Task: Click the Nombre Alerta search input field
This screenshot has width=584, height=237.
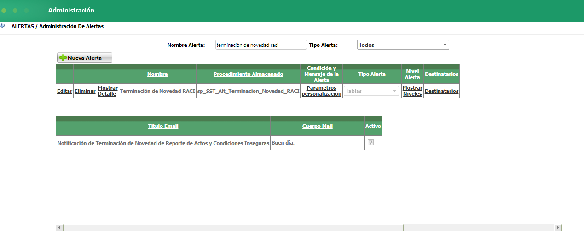Action: click(x=261, y=45)
